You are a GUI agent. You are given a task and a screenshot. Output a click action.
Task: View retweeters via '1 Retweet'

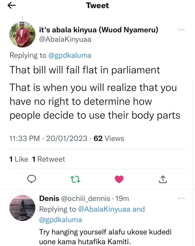click(x=48, y=159)
